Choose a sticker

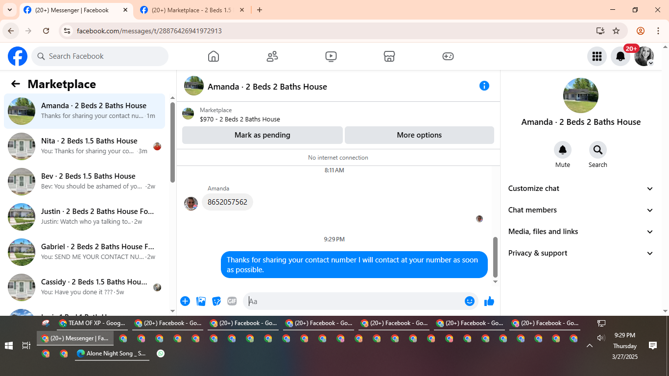pyautogui.click(x=216, y=301)
